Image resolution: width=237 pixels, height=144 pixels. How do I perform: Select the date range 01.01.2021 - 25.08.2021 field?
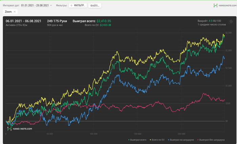click(35, 5)
